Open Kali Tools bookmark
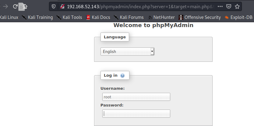 pyautogui.click(x=69, y=17)
